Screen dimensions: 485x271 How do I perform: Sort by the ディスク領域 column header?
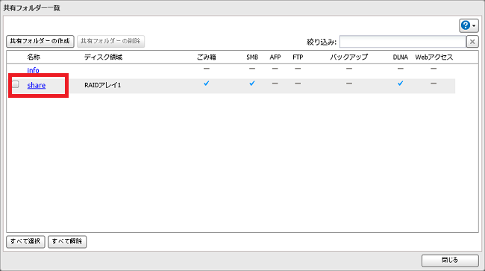[103, 57]
